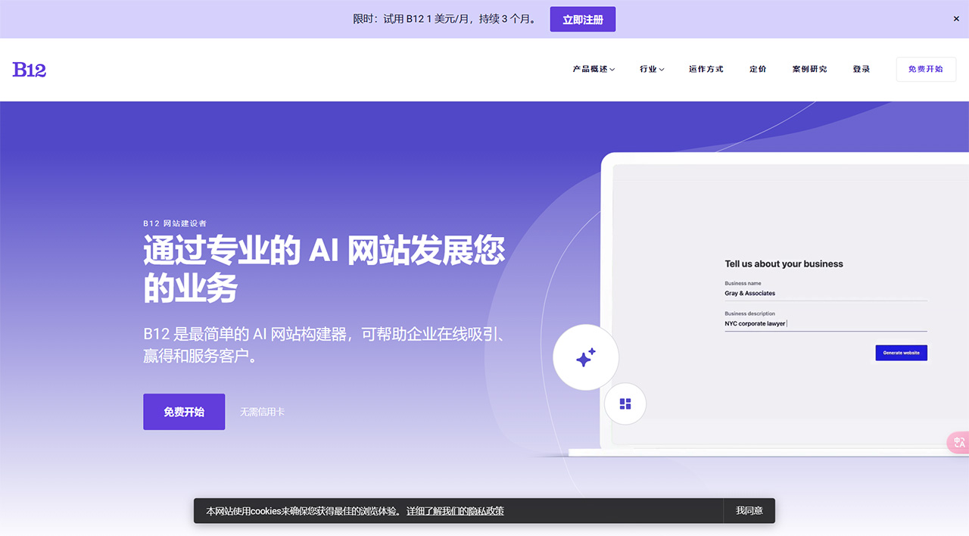969x536 pixels.
Task: Click the purple 免费开始 hero button
Action: click(x=184, y=412)
